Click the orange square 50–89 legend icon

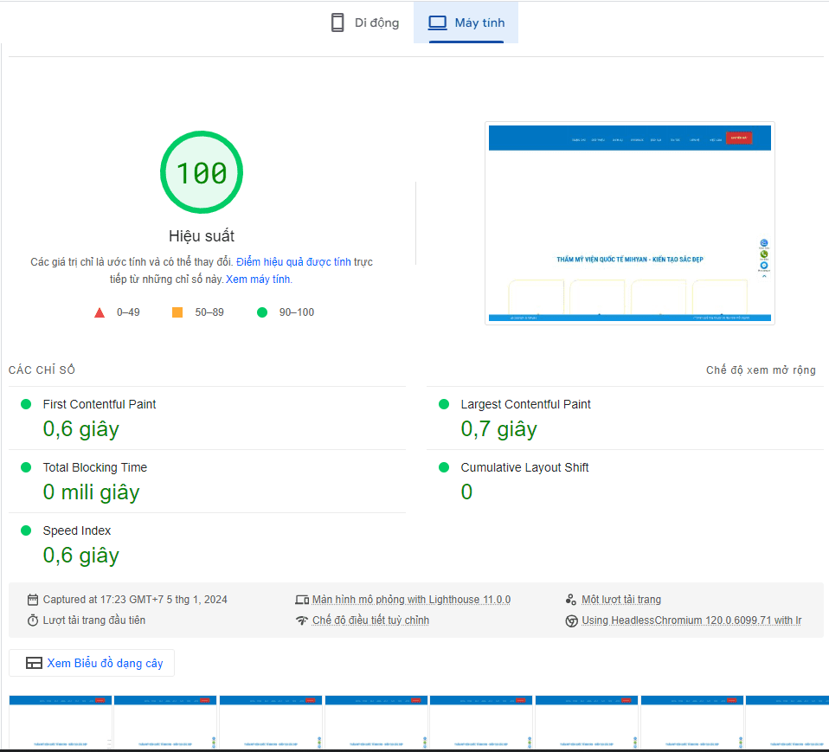pyautogui.click(x=177, y=312)
